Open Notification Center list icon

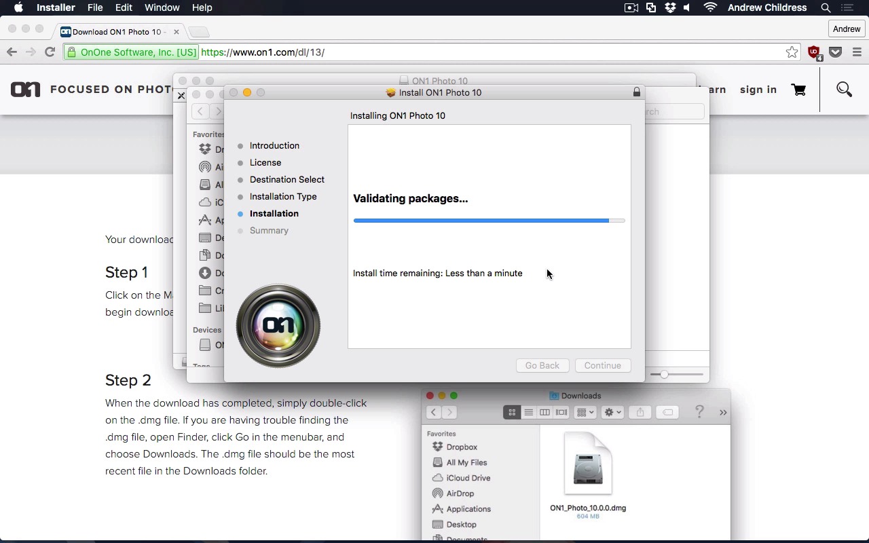(847, 7)
